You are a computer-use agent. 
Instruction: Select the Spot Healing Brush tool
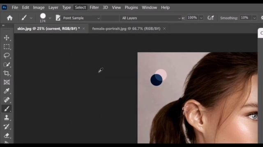7,100
